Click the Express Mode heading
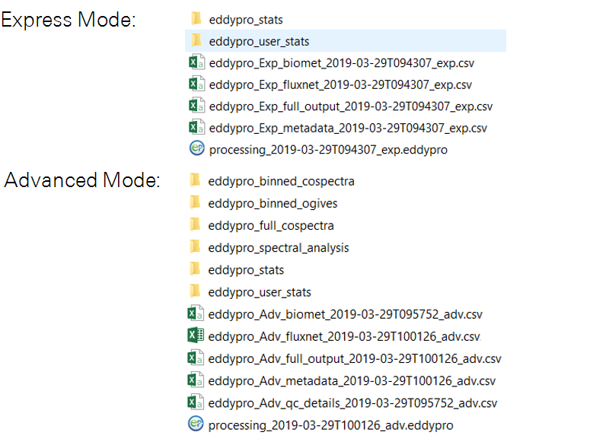The height and width of the screenshot is (445, 590). point(69,20)
